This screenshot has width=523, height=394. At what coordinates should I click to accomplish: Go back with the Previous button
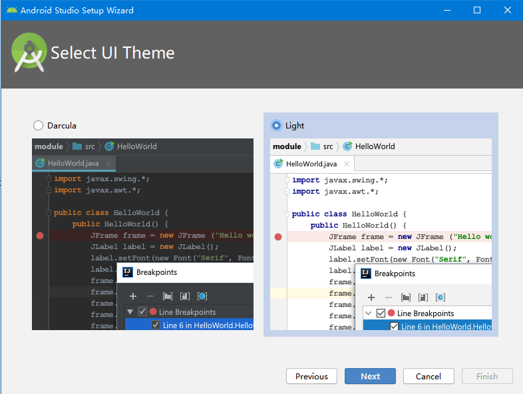coord(311,376)
